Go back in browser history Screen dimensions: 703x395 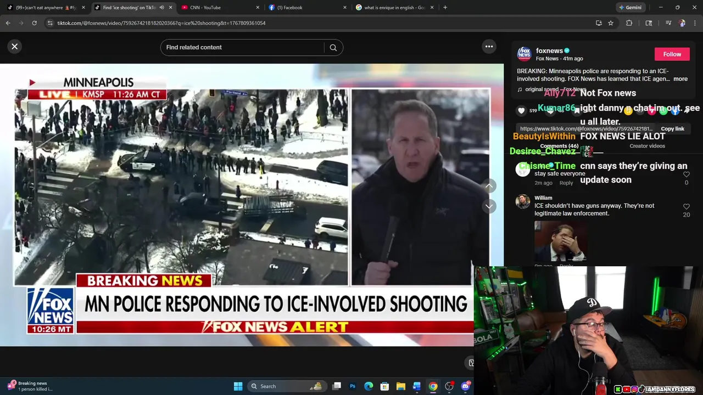point(8,23)
